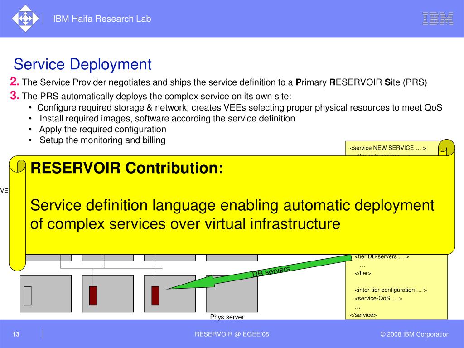This screenshot has width=464, height=348.
Task: Click the pink step number 3.
Action: click(x=14, y=95)
